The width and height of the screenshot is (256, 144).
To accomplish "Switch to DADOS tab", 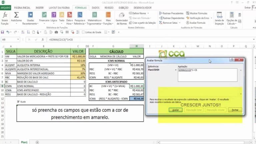I will 96,8.
